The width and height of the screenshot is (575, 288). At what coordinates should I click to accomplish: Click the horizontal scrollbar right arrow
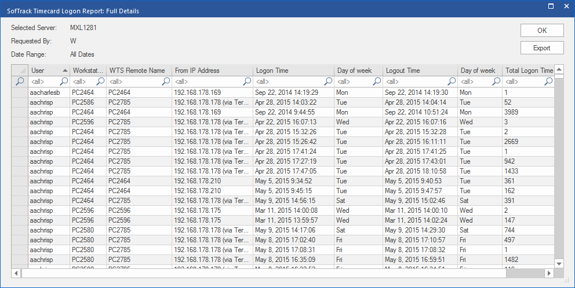tap(549, 273)
